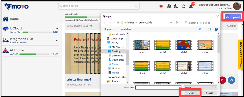Go back in the Open dialog

click(104, 23)
